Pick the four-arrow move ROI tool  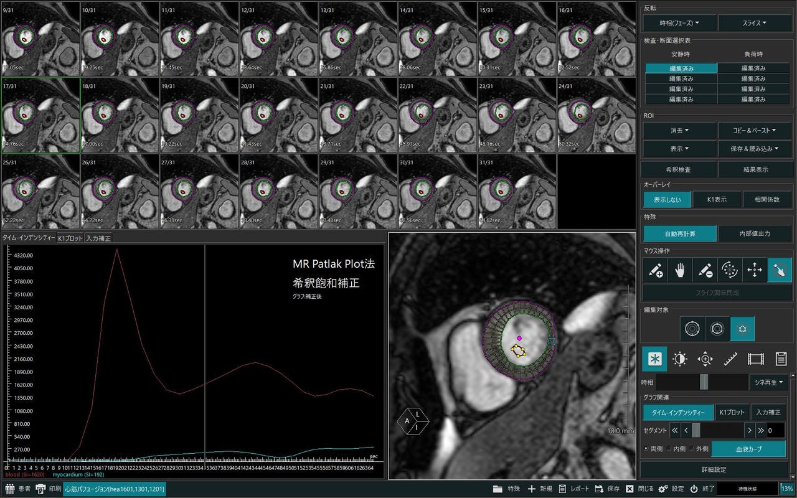point(755,270)
